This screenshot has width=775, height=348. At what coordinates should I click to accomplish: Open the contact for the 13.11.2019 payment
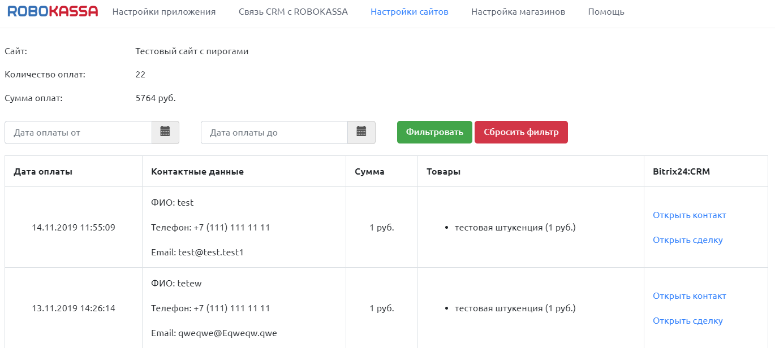click(689, 295)
